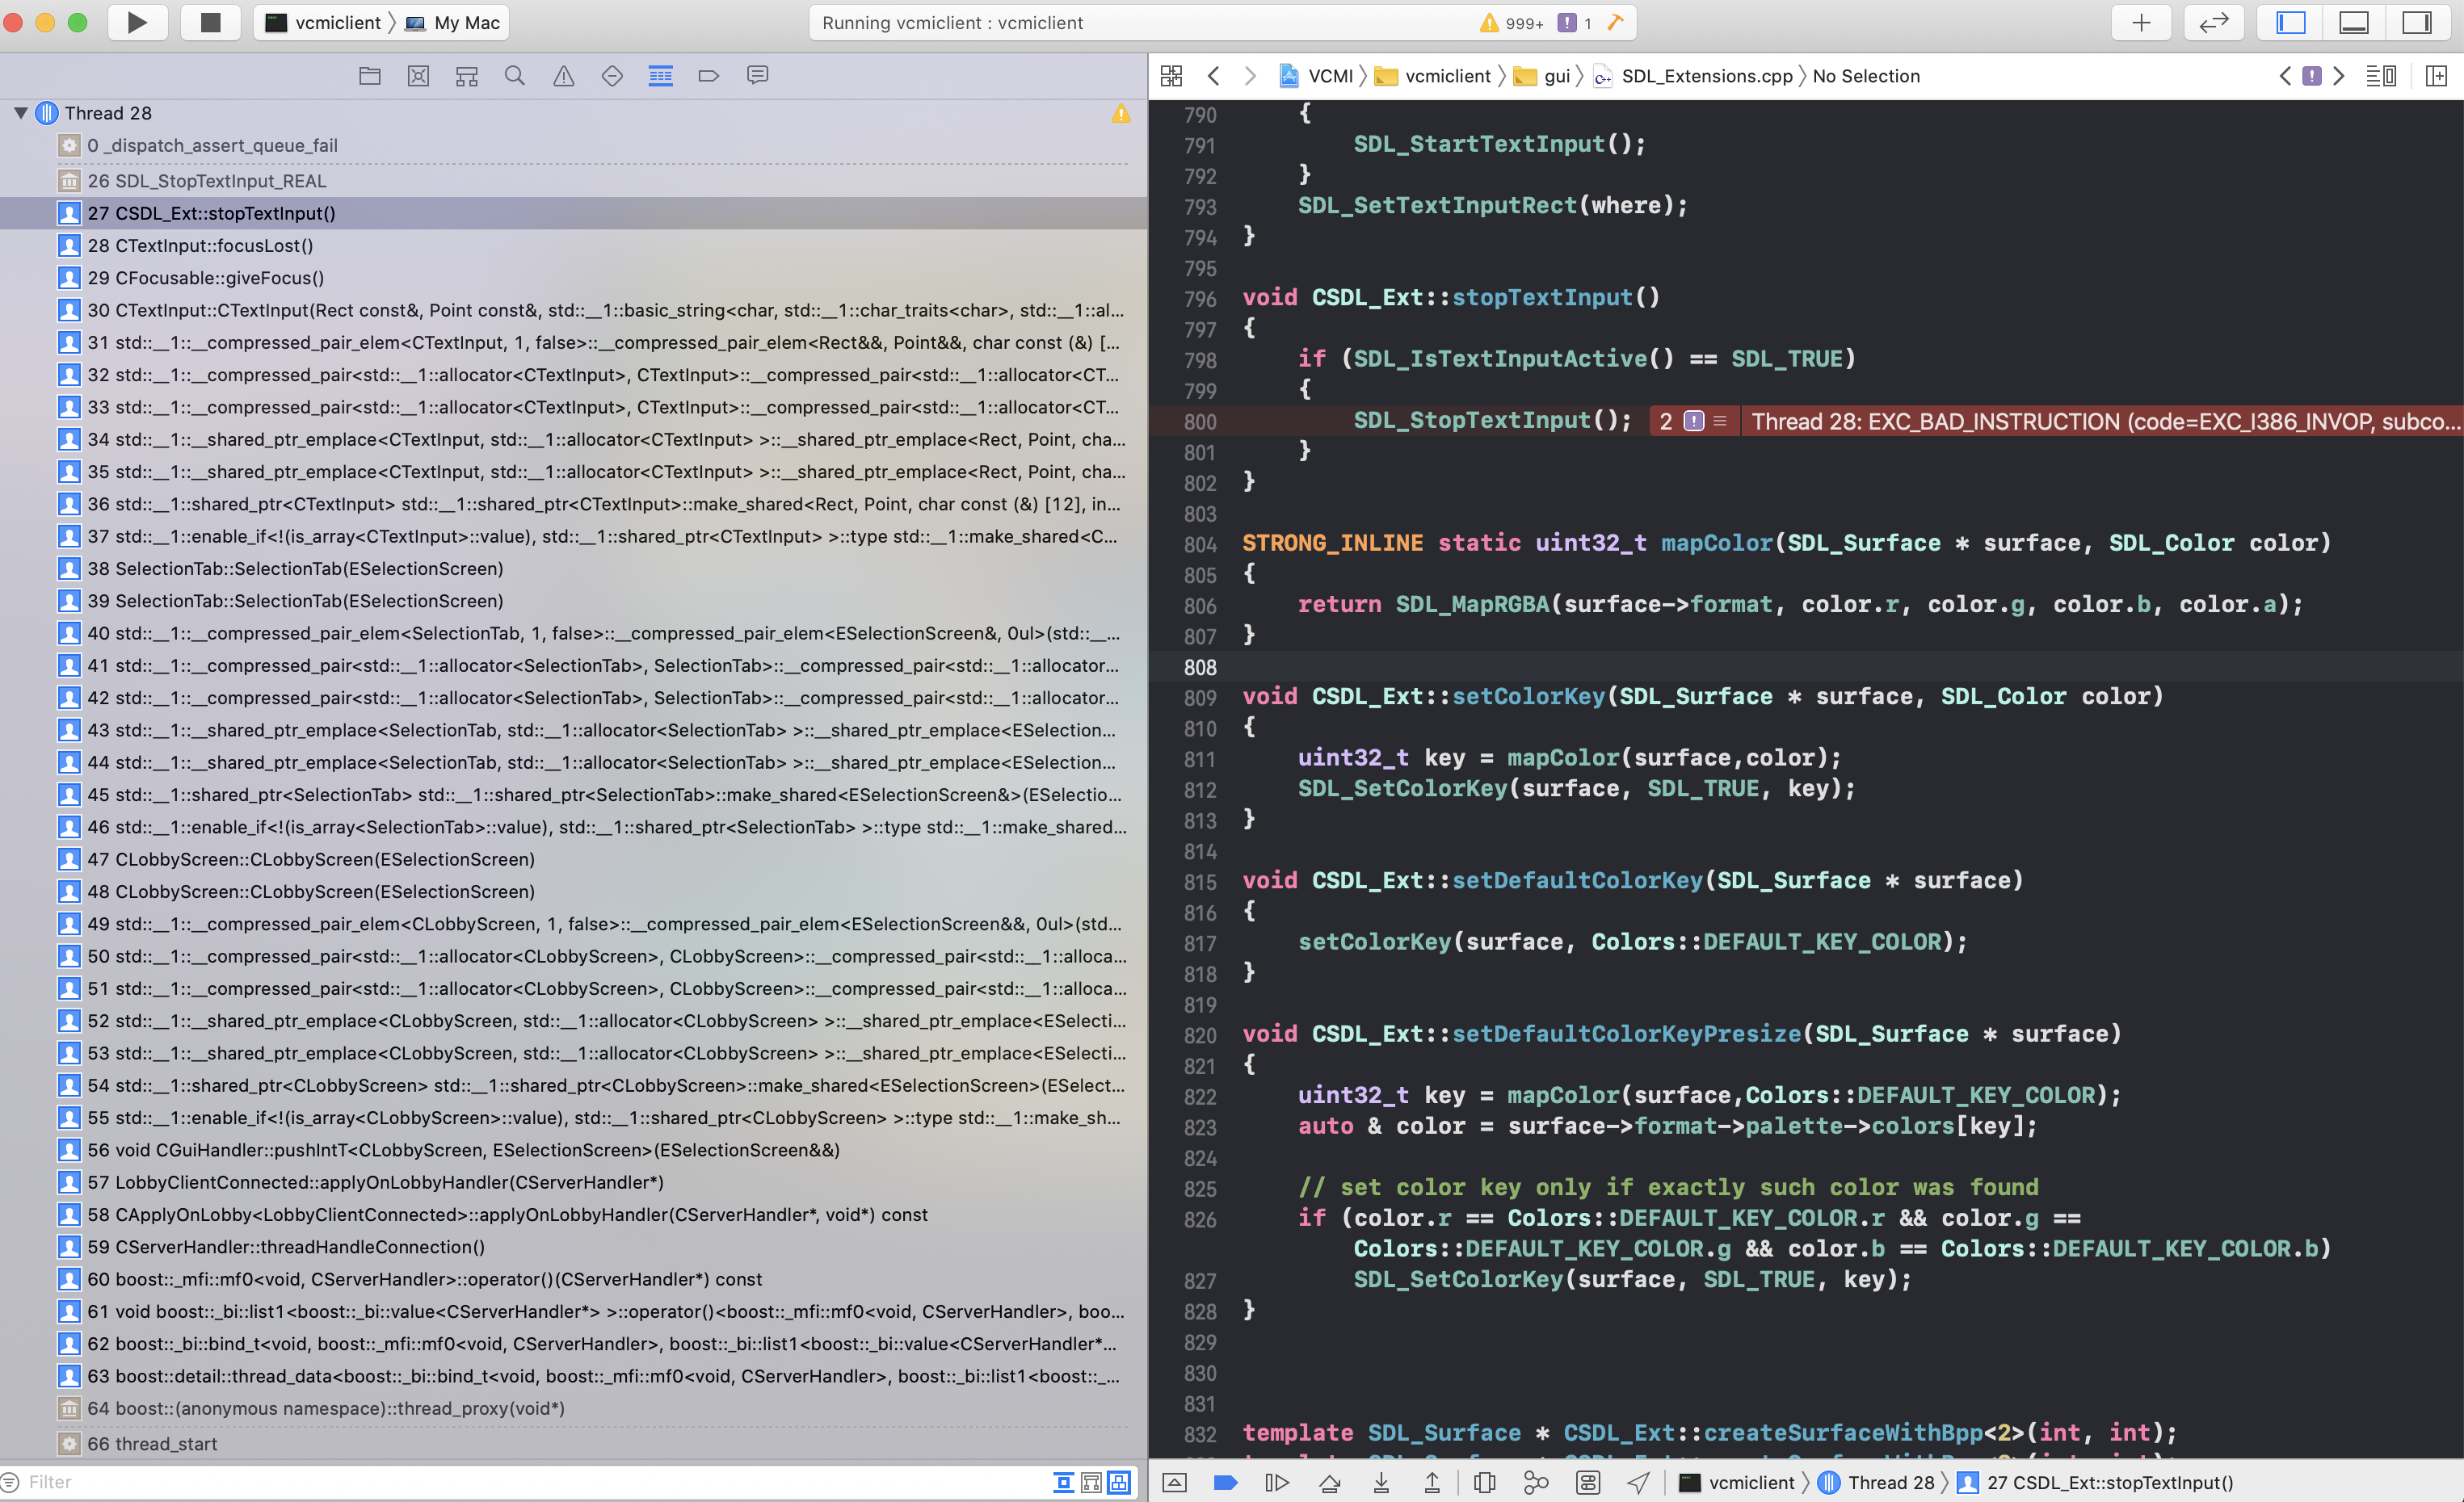Stop the running vcmiclient process
The height and width of the screenshot is (1502, 2464).
click(x=210, y=22)
